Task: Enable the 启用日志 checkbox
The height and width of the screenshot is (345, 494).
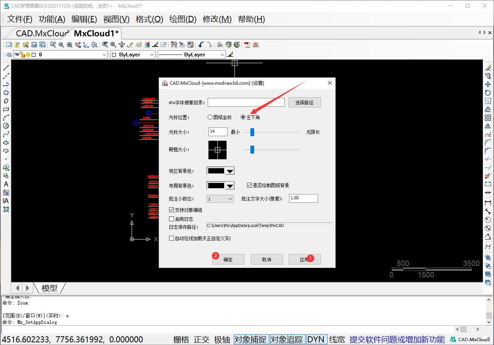Action: pos(171,219)
